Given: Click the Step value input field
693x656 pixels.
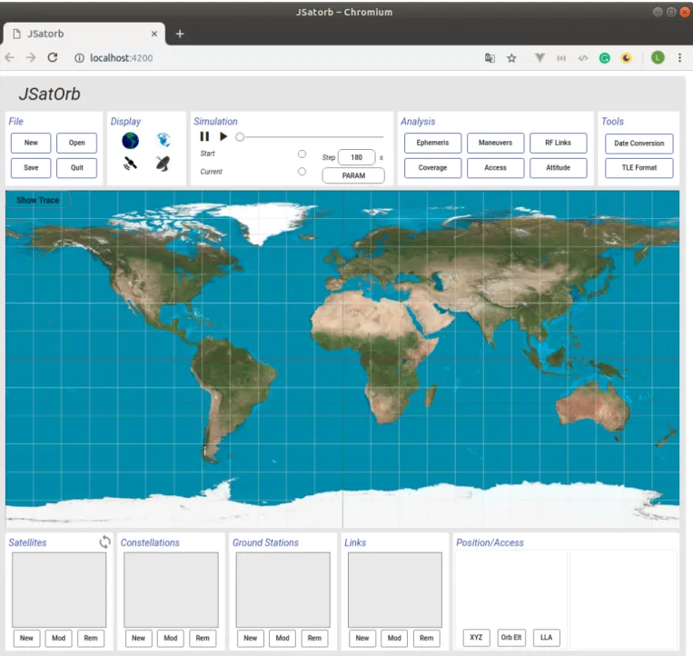Looking at the screenshot, I should click(357, 157).
